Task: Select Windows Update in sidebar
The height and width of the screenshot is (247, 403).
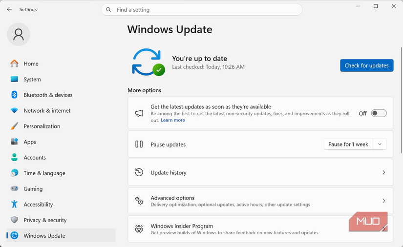Action: 61,235
